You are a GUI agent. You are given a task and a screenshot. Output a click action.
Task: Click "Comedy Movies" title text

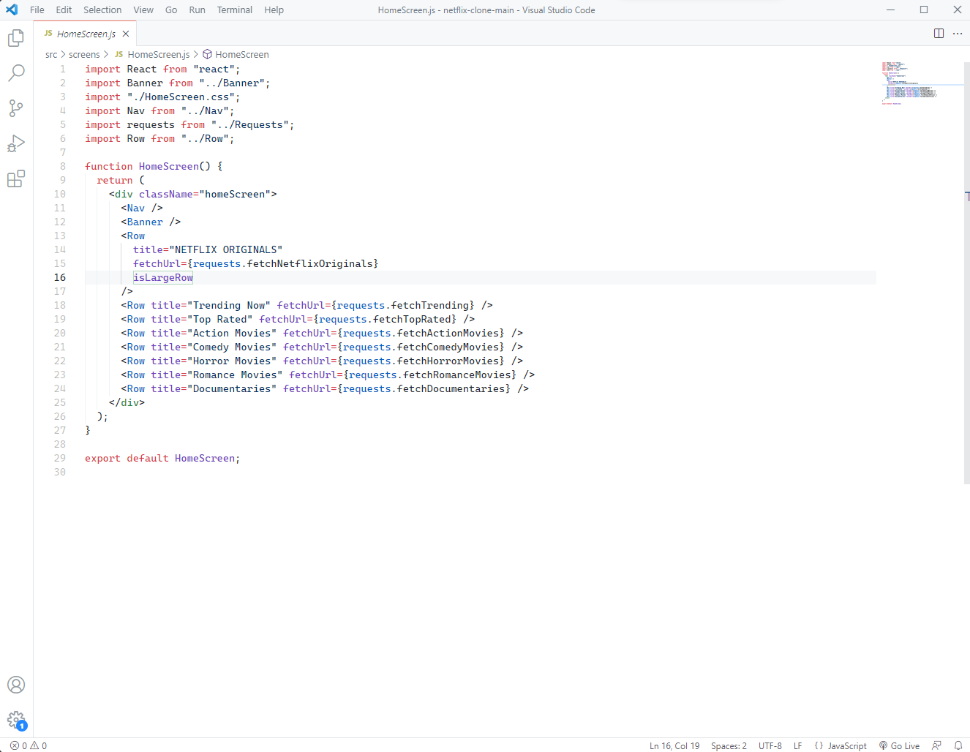coord(232,347)
